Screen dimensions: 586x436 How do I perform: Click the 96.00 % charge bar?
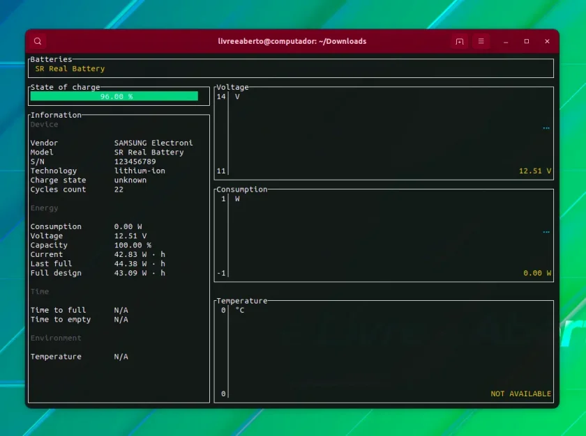[114, 96]
